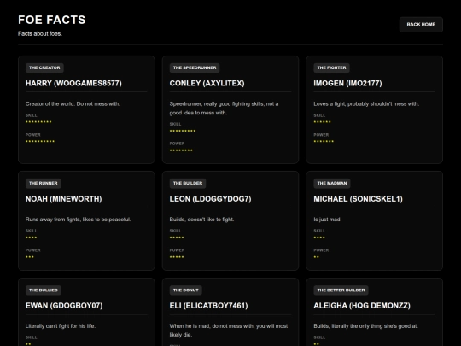Click 'Runs away from fights' description

pyautogui.click(x=79, y=220)
